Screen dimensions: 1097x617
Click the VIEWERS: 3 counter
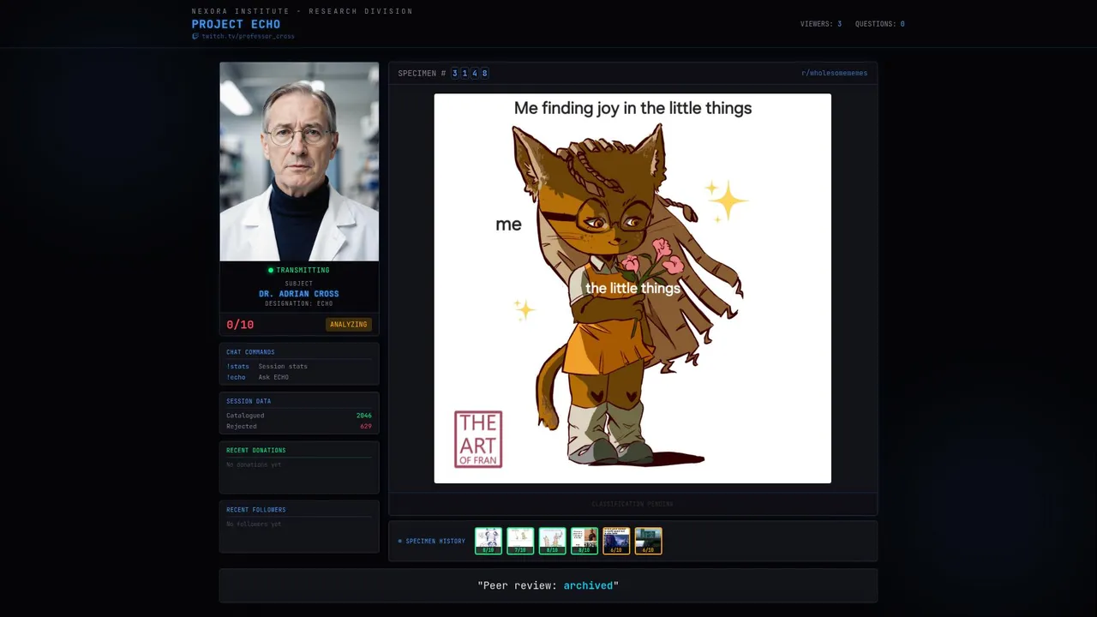tap(820, 24)
